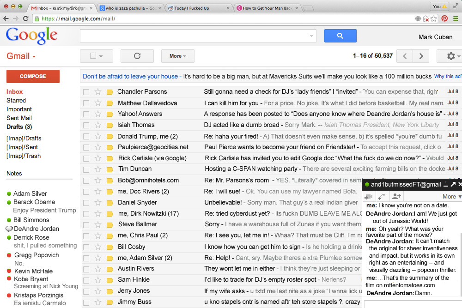
Task: Check the Paulpierce@geocities.net email checkbox
Action: (x=86, y=147)
